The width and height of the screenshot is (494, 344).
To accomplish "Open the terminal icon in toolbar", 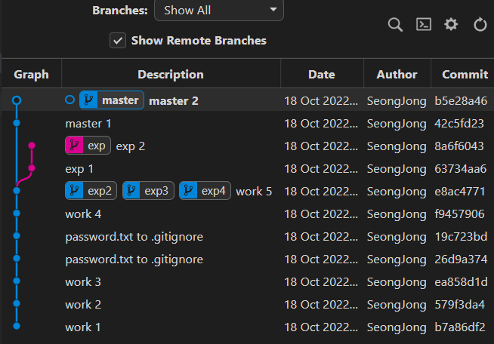I will pos(424,24).
